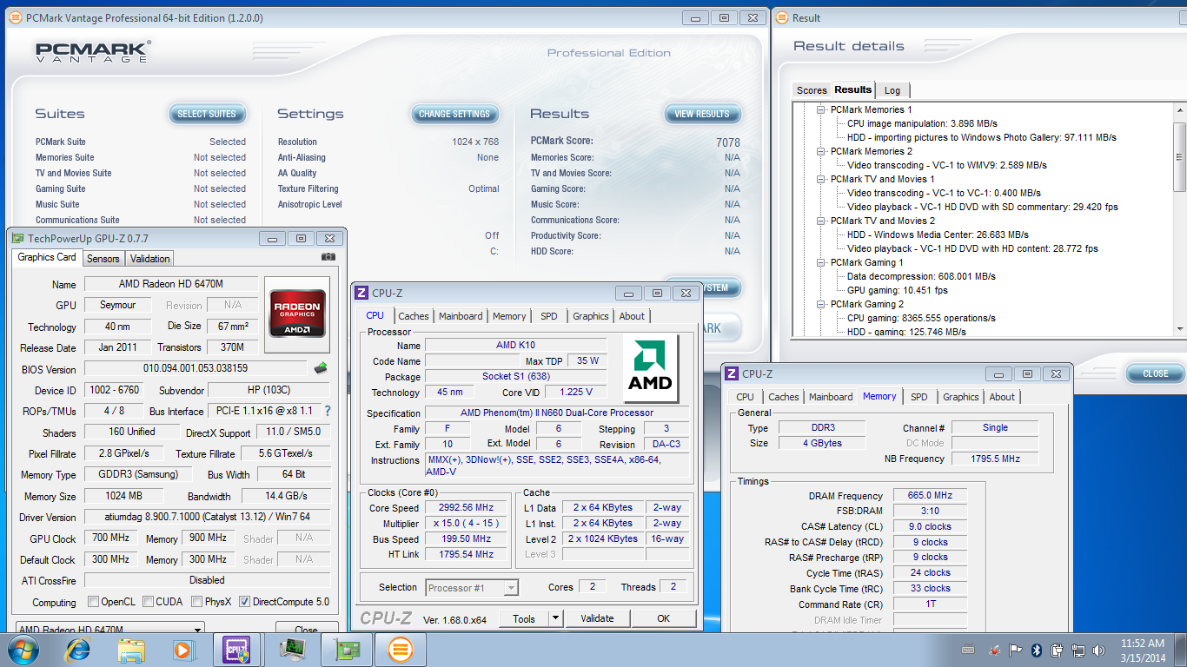Click the Tools button in CPU-Z
The width and height of the screenshot is (1187, 667).
tap(524, 618)
